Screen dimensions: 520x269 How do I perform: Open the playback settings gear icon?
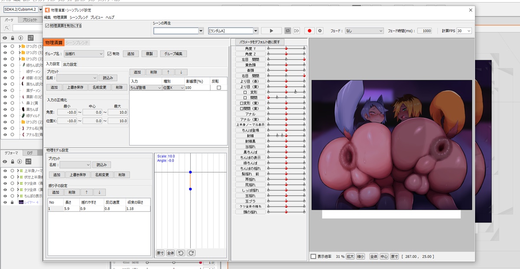(320, 31)
